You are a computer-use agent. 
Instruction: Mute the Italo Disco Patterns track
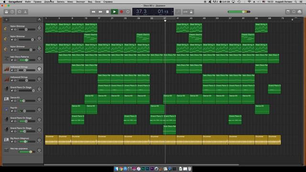(12, 60)
